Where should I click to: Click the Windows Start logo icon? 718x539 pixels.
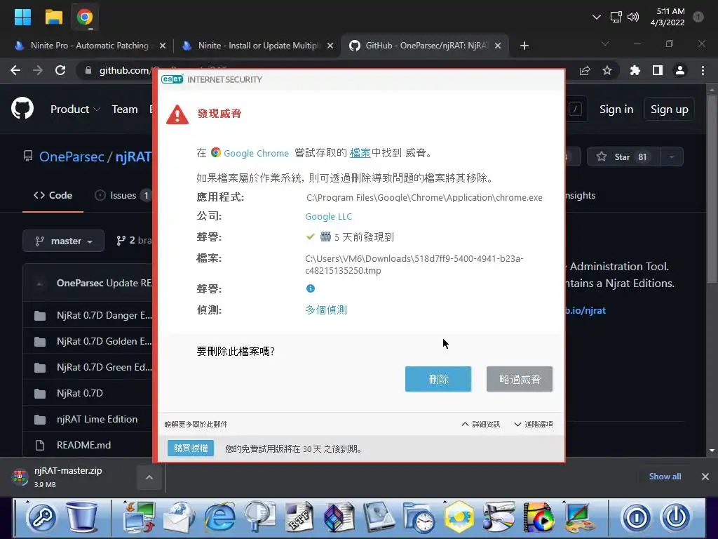point(22,17)
